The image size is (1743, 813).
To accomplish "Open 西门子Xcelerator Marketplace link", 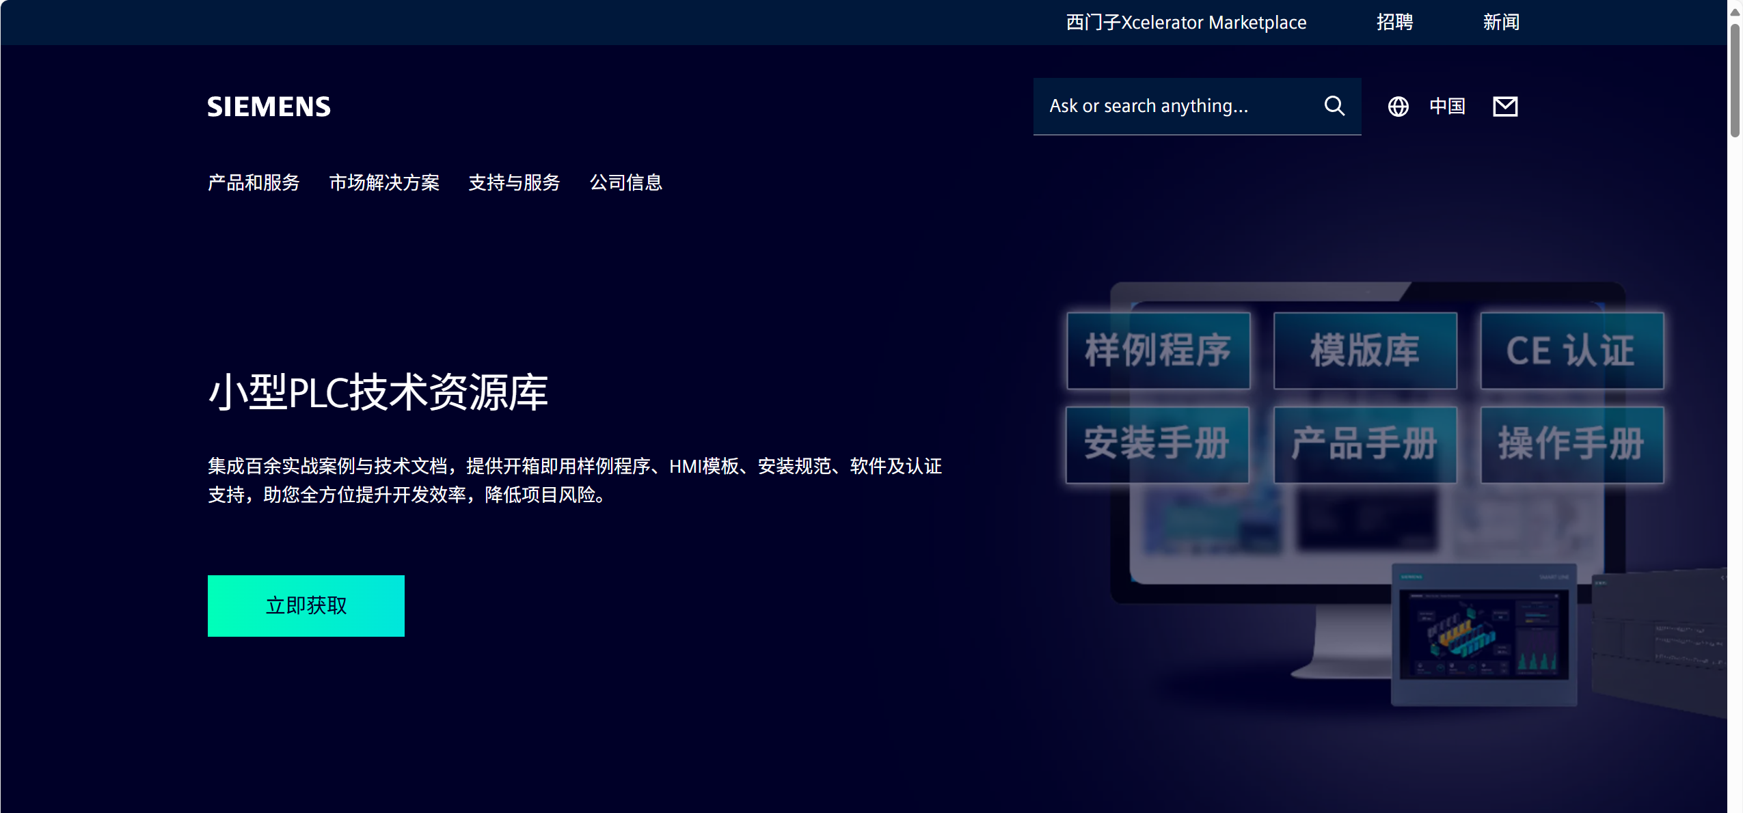I will point(1186,23).
